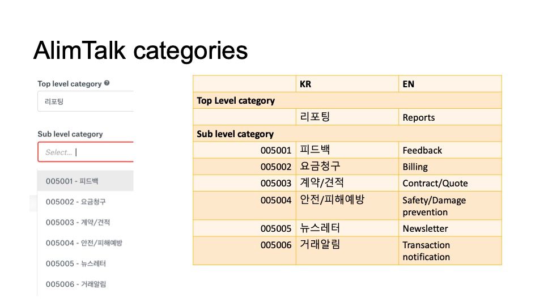Click table code cell 005002
Screen dimensions: 544x306
(245, 167)
